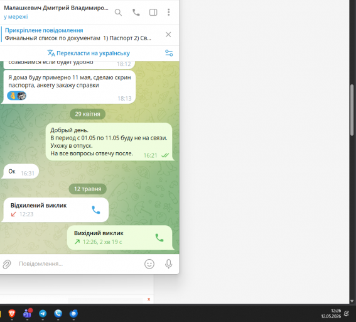Click the 'Відхилений виклик' call entry
Screen dimensions: 356x322
[56, 209]
